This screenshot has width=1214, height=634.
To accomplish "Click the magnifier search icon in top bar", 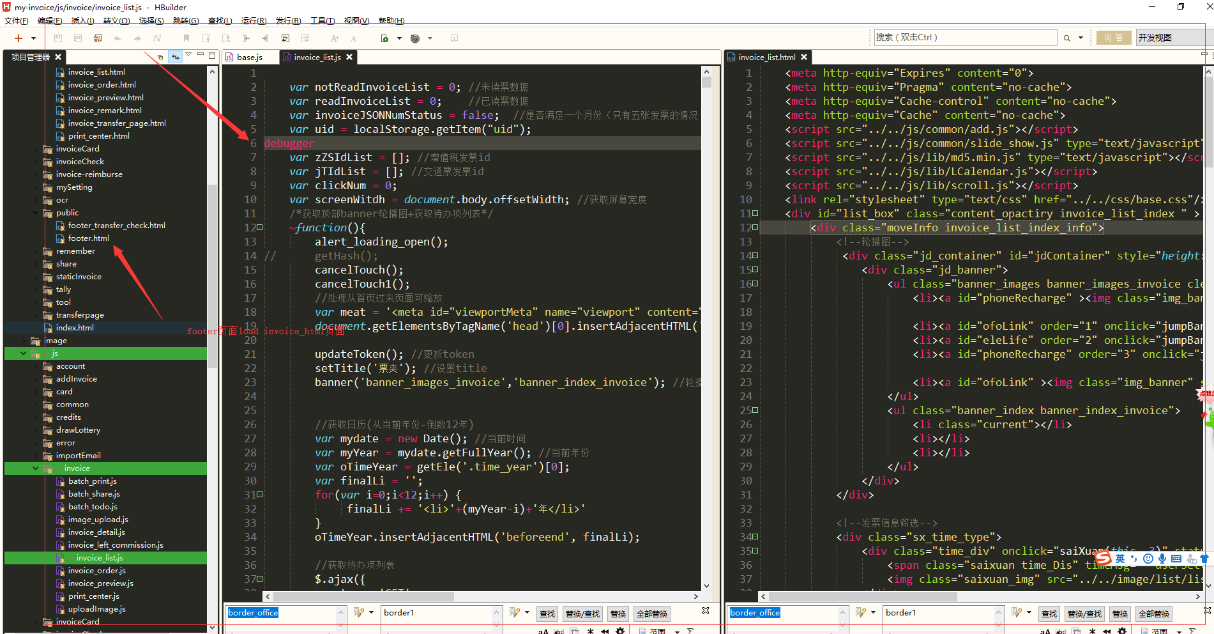I will [x=1066, y=38].
